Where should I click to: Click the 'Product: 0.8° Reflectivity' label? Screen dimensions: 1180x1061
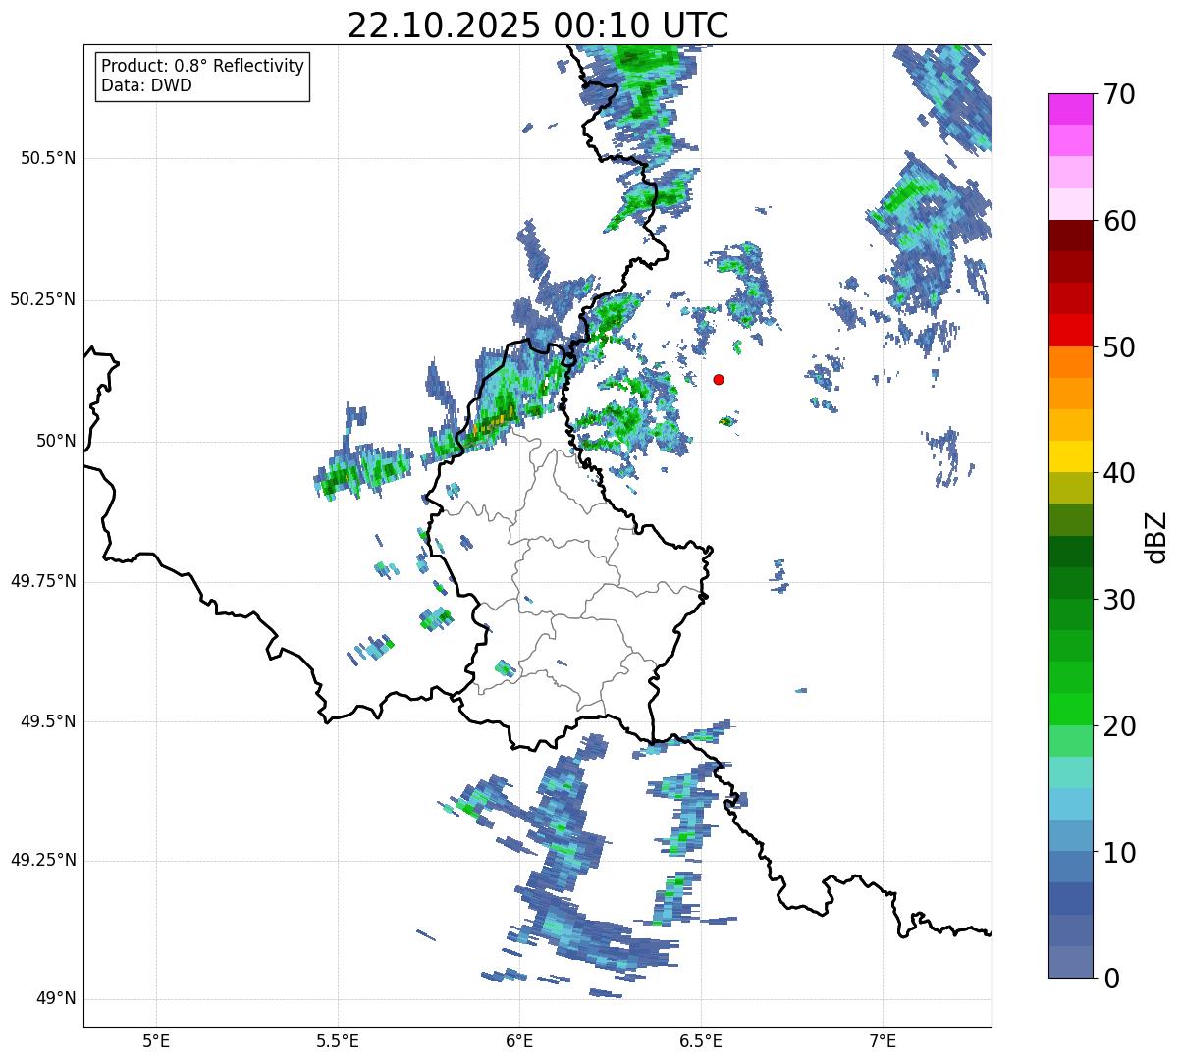(x=203, y=66)
